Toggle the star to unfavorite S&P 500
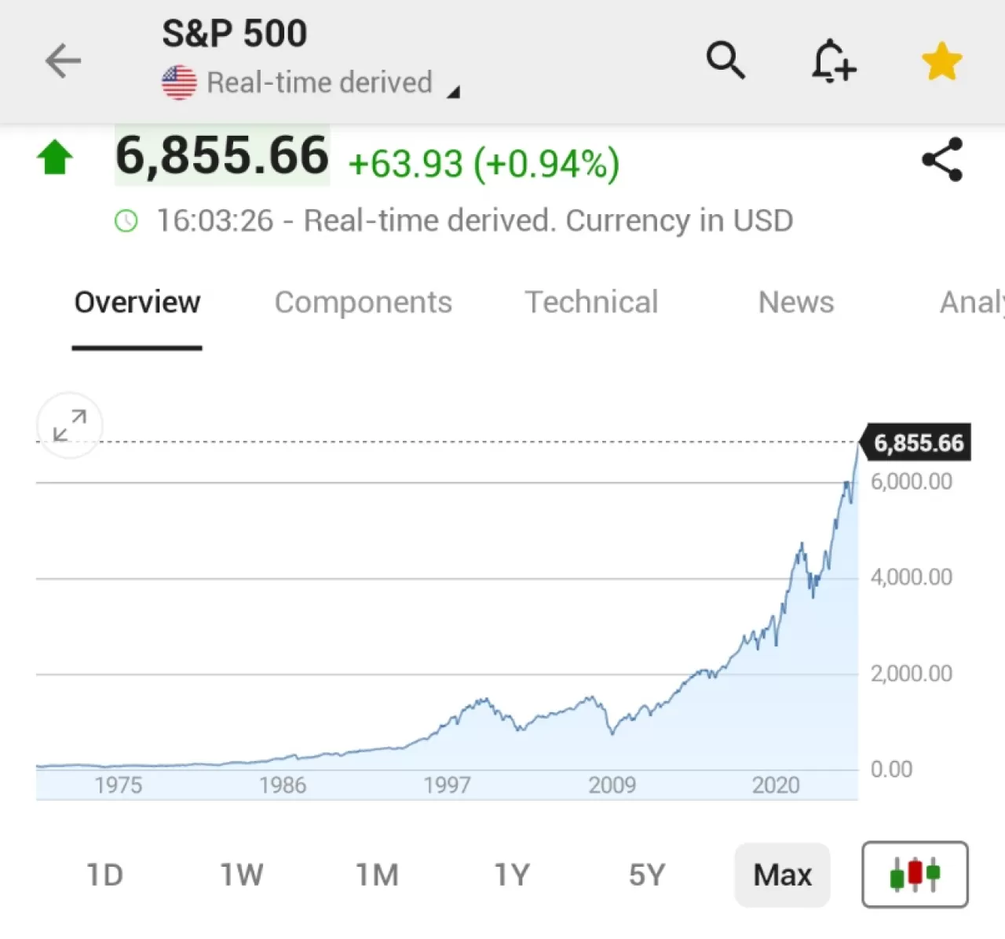The image size is (1005, 939). pyautogui.click(x=941, y=60)
